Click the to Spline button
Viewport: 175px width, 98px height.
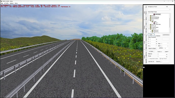coord(151,51)
